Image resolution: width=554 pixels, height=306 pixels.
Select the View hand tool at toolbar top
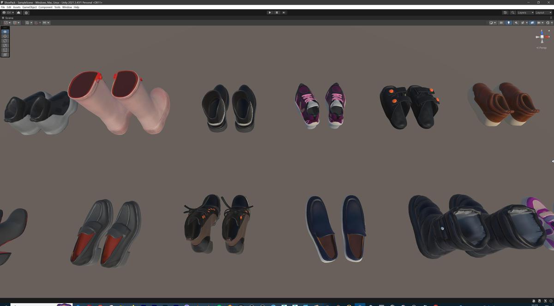(x=5, y=31)
